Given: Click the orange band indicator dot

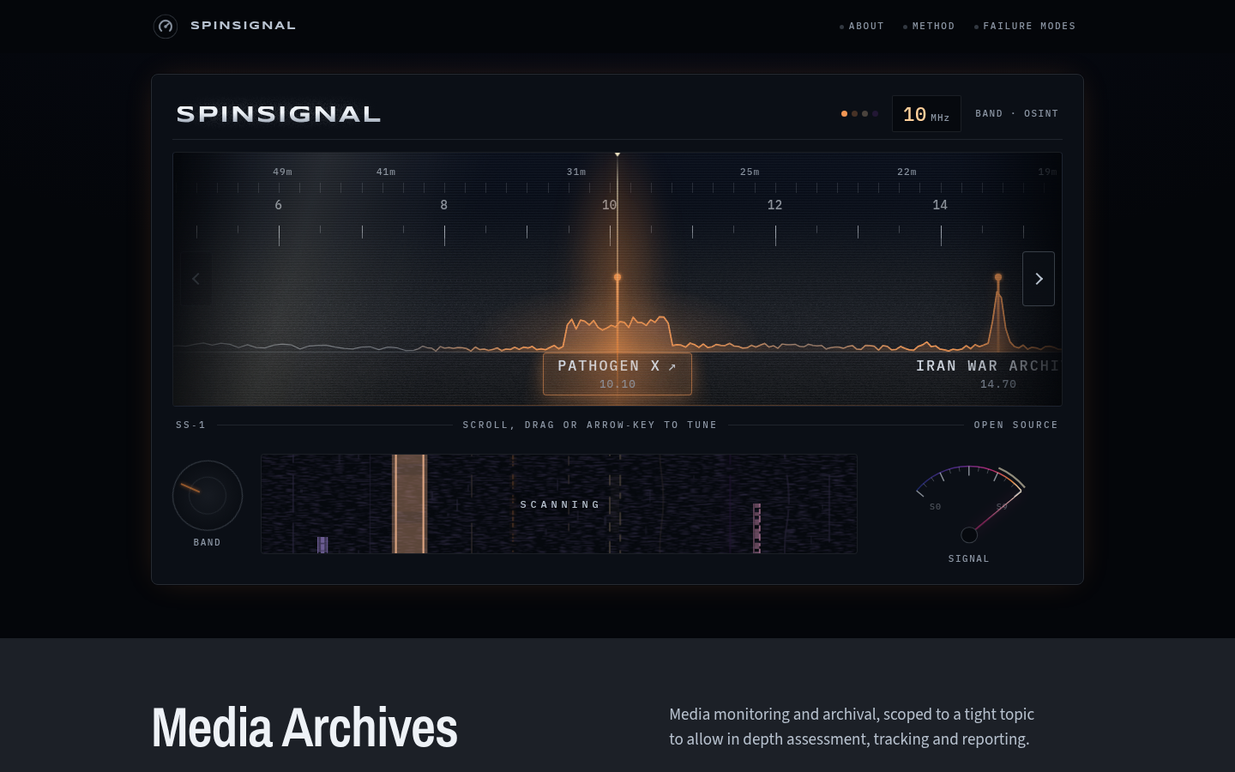Looking at the screenshot, I should (844, 113).
